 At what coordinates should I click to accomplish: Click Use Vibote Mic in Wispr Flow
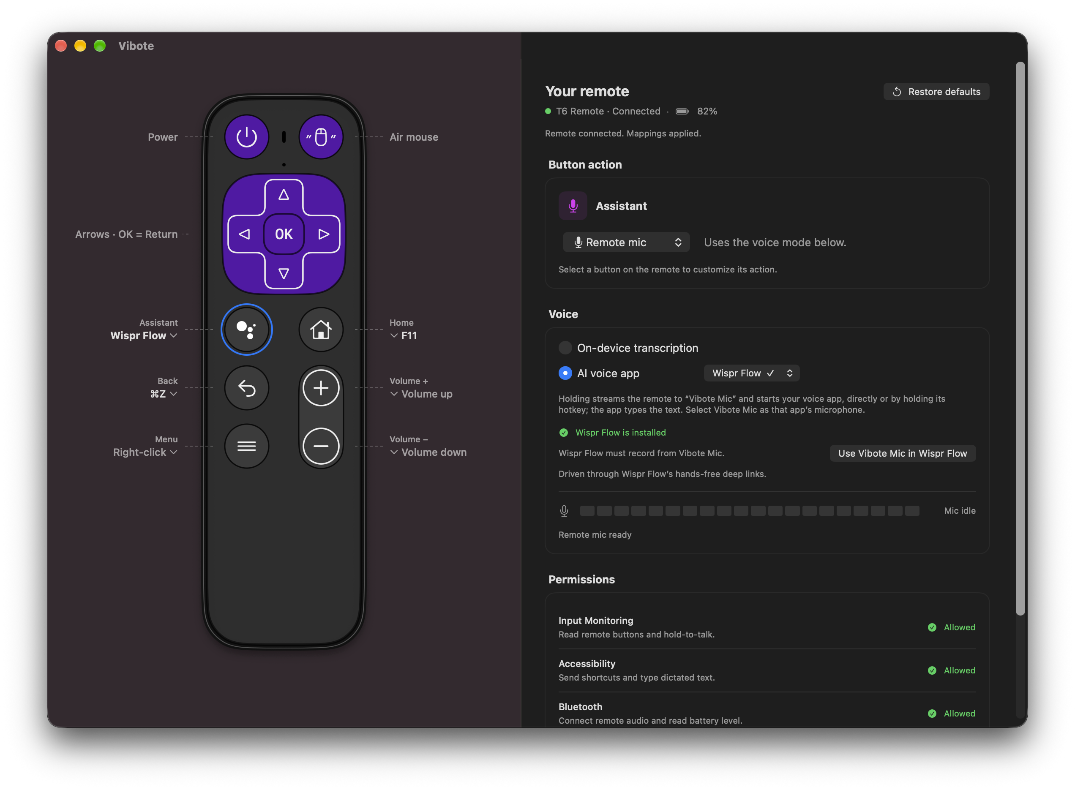pyautogui.click(x=903, y=453)
